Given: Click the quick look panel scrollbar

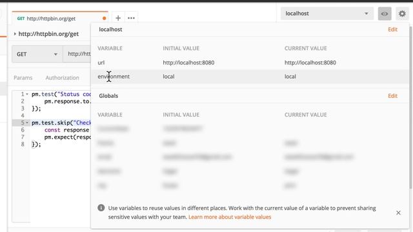Looking at the screenshot, I should [410, 108].
